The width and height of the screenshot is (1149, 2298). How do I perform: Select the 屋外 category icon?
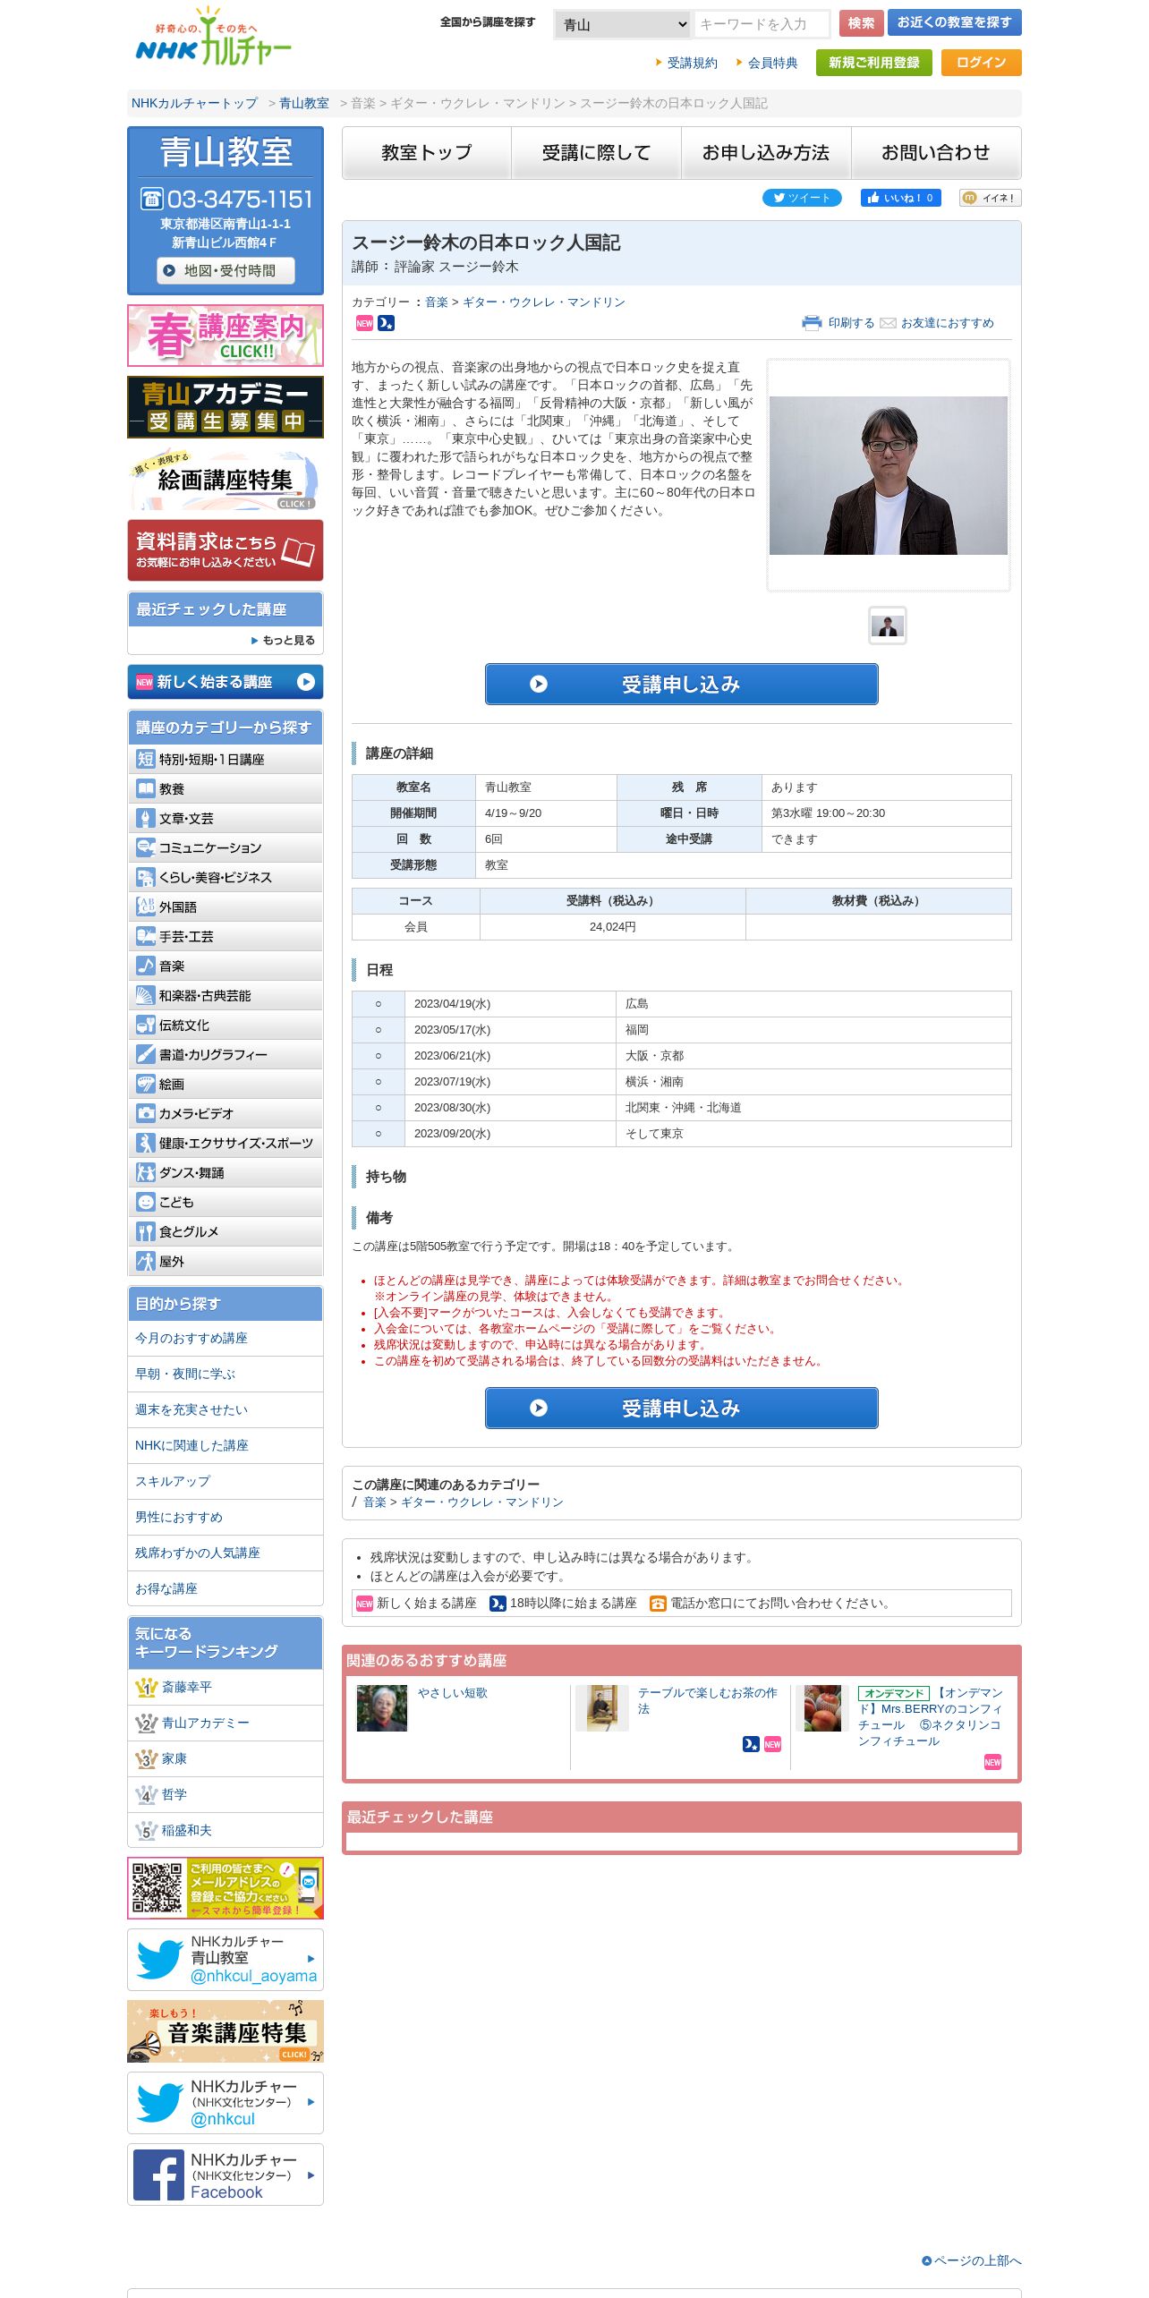pyautogui.click(x=146, y=1261)
